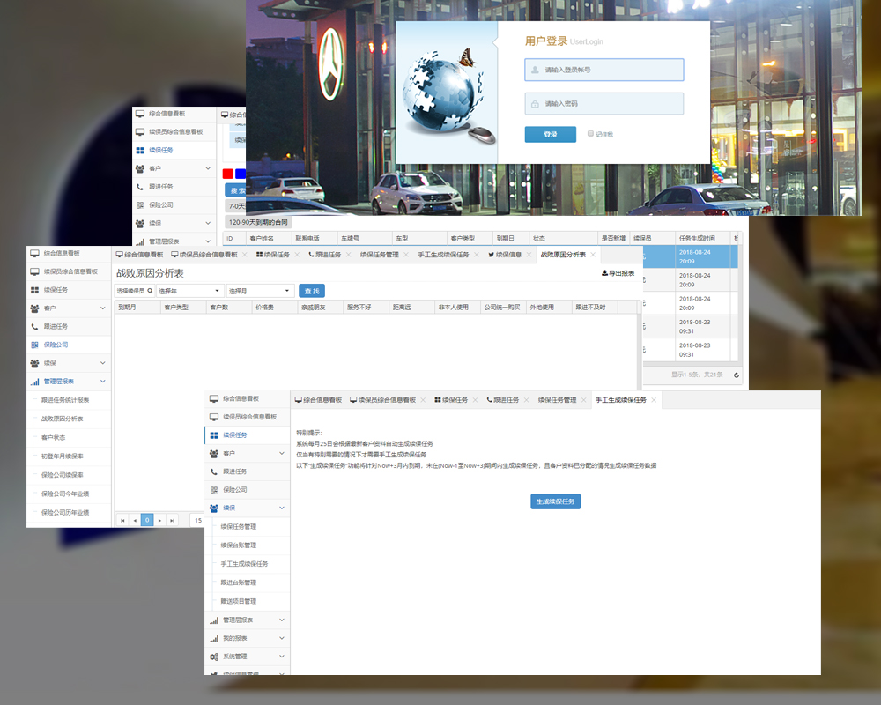
Task: Open 跟进台账管理 submenu item
Action: (238, 583)
